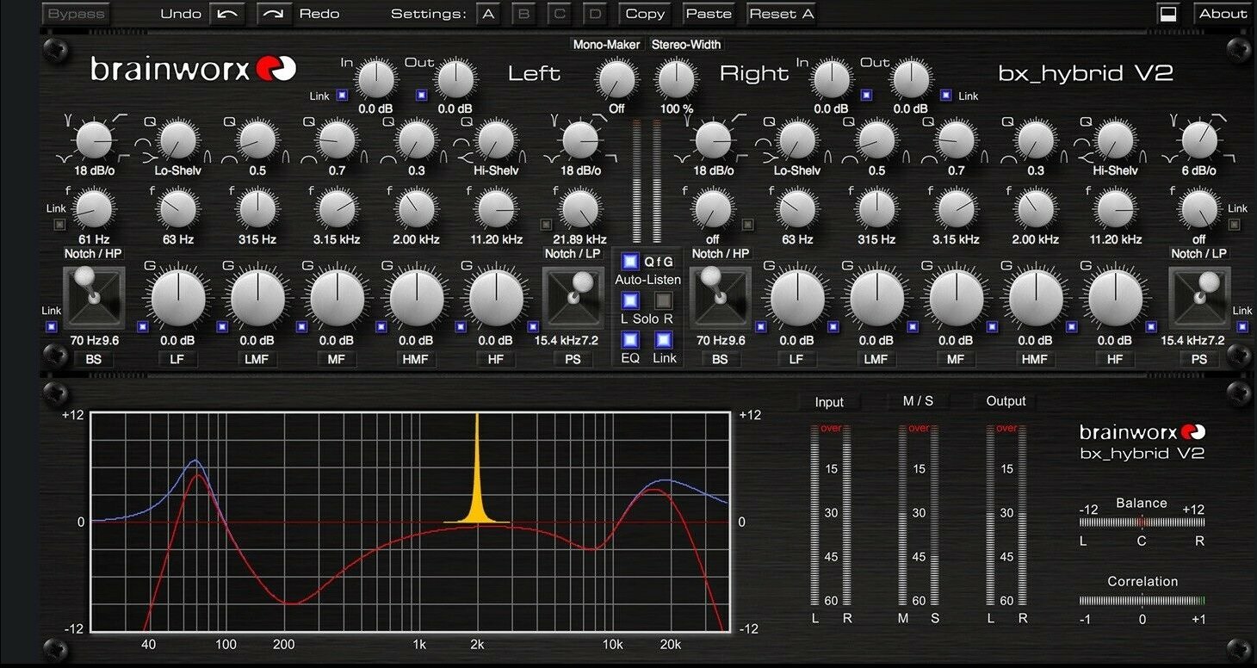Viewport: 1257px width, 668px height.
Task: Click Left HF gain knob
Action: pos(495,298)
